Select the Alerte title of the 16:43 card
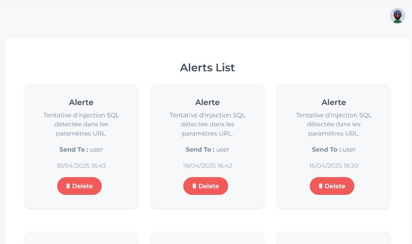The height and width of the screenshot is (244, 412). click(81, 102)
